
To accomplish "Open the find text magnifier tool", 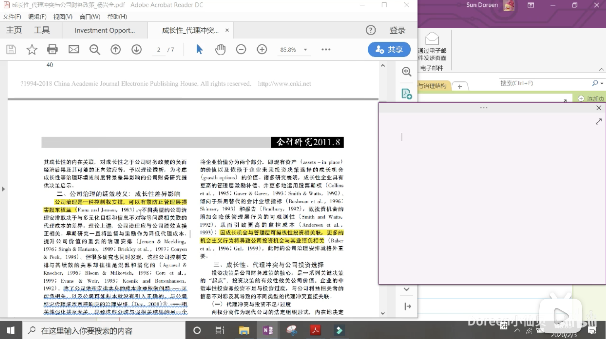I will point(95,50).
